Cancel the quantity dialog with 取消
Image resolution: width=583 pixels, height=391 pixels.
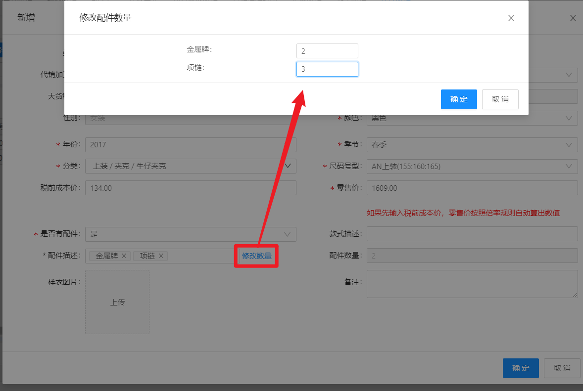point(500,99)
